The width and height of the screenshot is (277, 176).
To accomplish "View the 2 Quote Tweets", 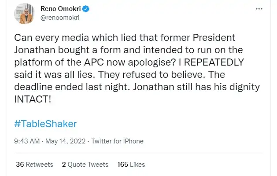I will (x=85, y=165).
